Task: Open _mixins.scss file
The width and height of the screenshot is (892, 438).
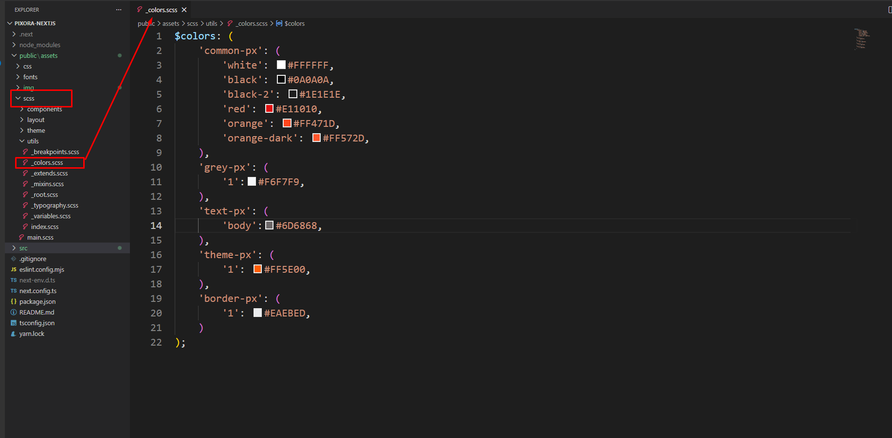Action: click(47, 184)
